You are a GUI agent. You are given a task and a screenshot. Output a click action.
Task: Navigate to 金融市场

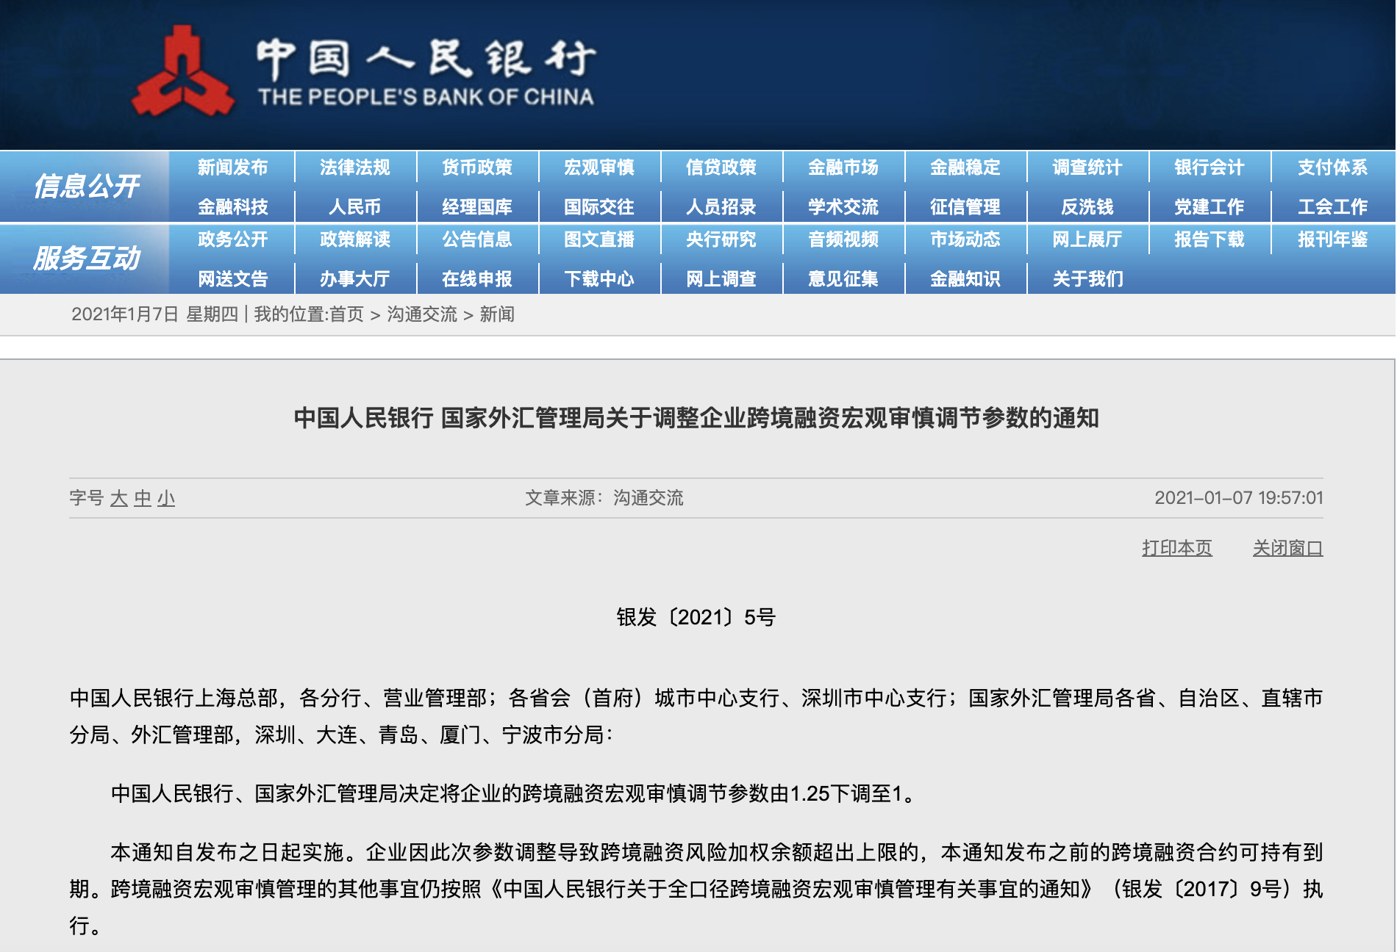click(843, 167)
